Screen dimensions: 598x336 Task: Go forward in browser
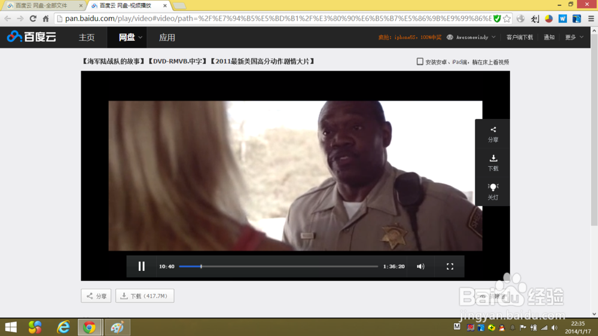click(20, 19)
